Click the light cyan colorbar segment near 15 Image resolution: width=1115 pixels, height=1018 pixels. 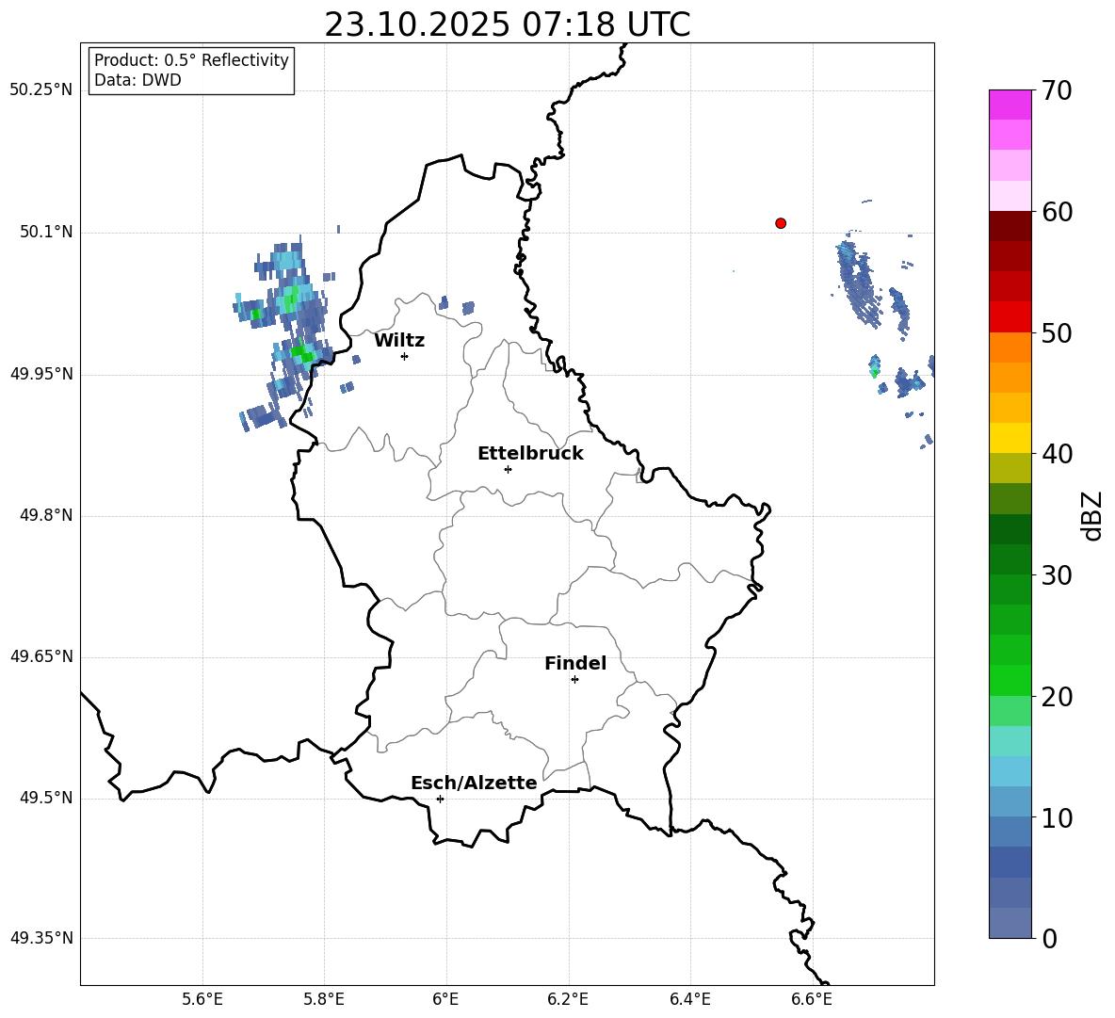pos(1010,741)
